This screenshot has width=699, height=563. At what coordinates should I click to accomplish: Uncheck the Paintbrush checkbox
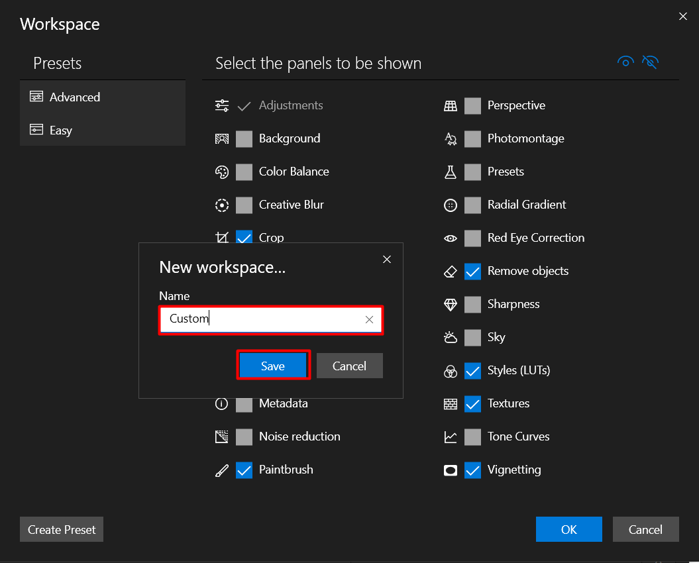244,470
